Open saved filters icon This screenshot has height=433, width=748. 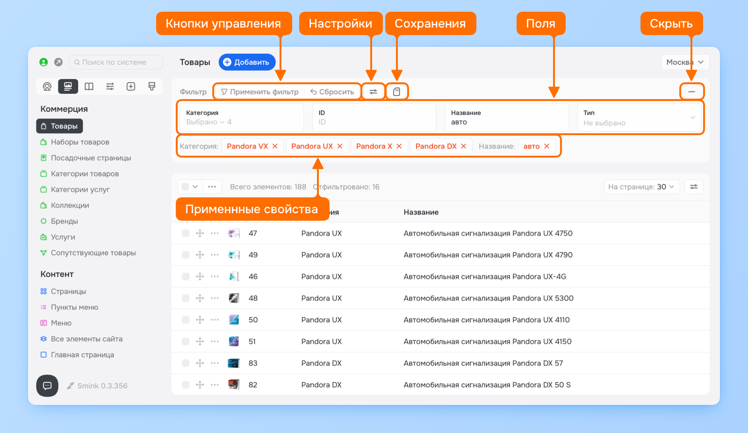(x=397, y=92)
